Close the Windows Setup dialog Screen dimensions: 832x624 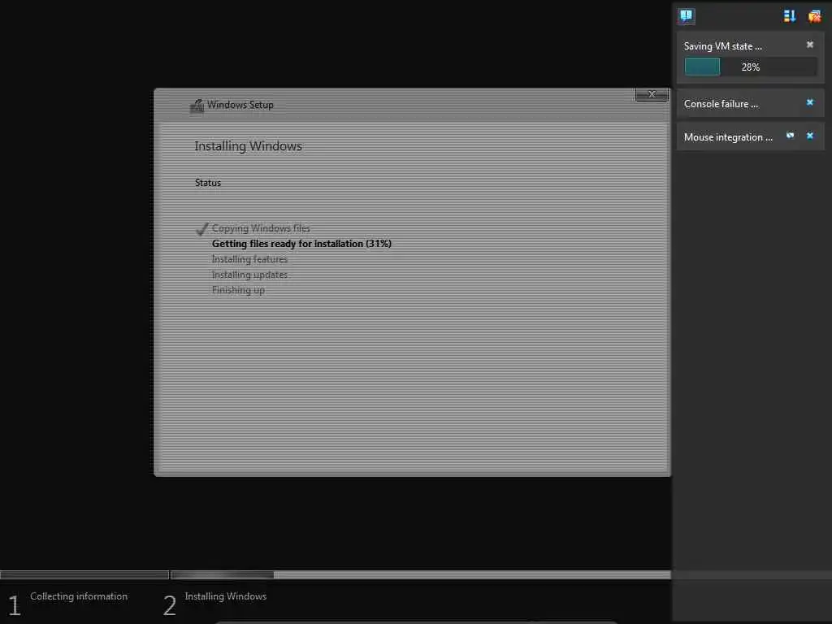(652, 94)
